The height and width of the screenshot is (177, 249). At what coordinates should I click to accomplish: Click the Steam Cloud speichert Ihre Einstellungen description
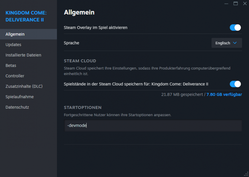[x=147, y=71]
